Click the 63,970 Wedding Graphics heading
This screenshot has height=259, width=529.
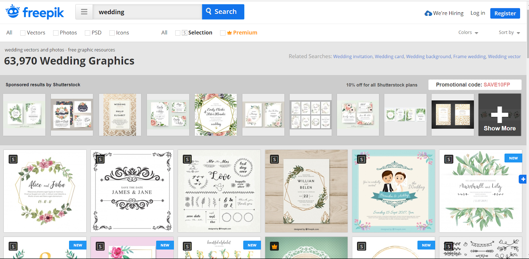tap(69, 61)
